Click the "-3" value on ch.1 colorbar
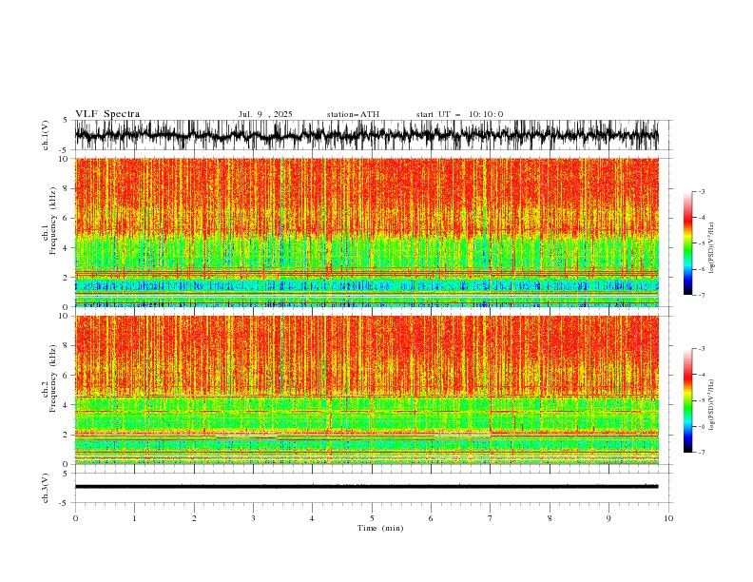 tap(702, 191)
